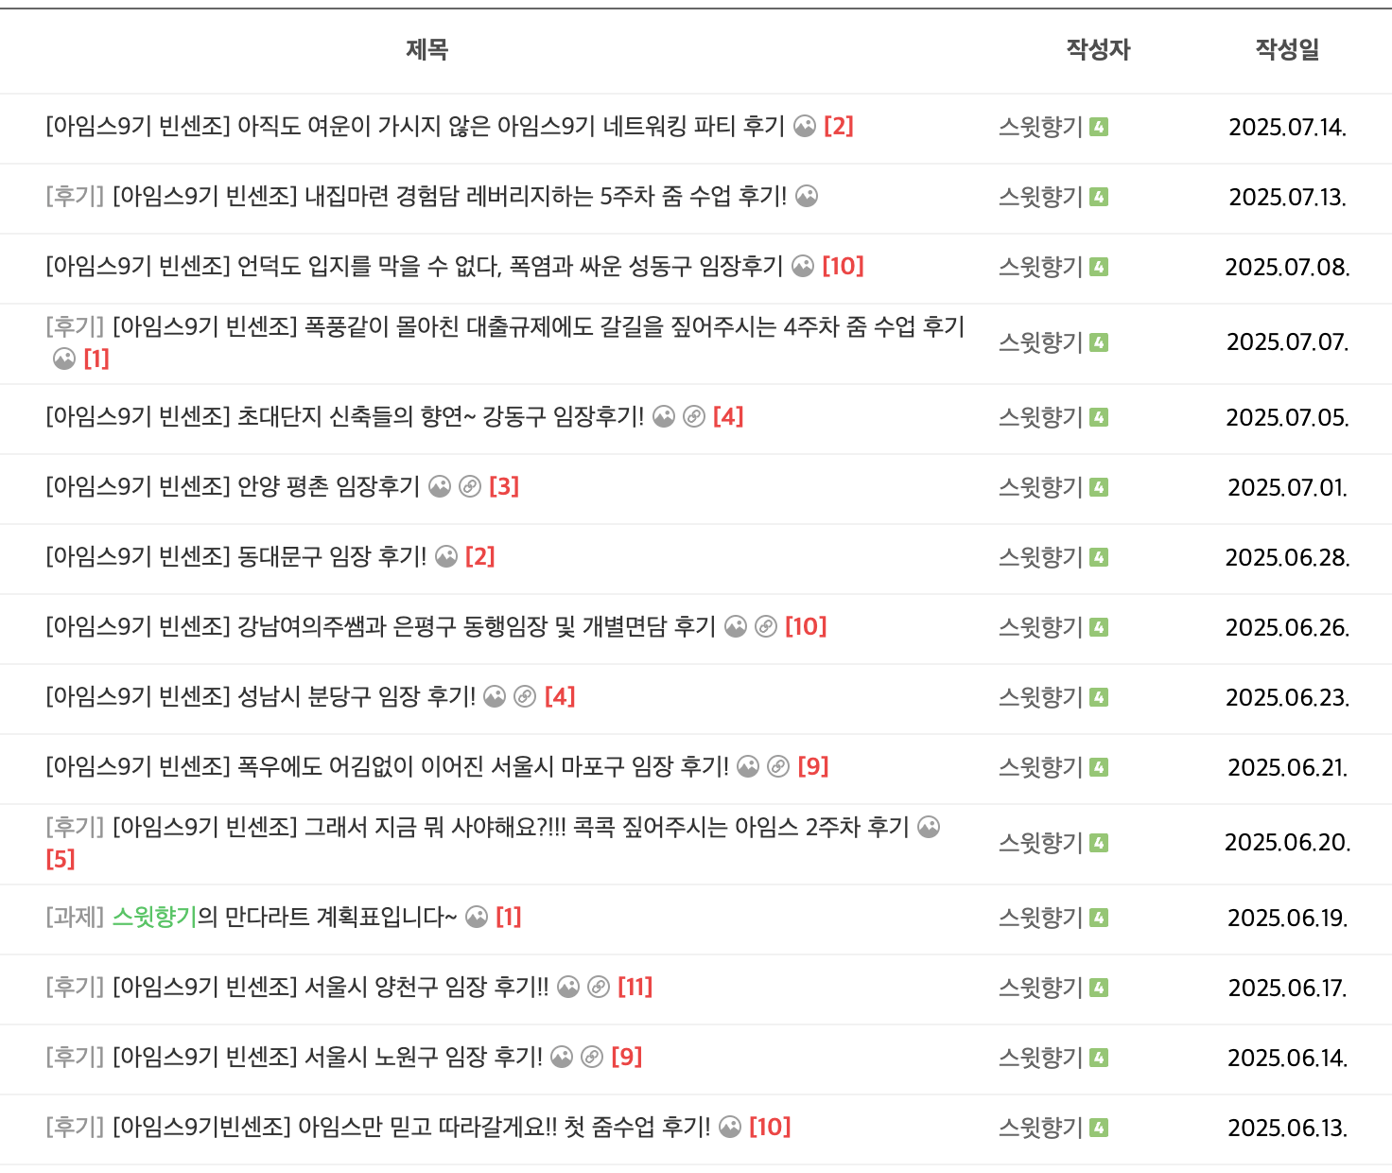Screen dimensions: 1392x1173
Task: Click image icon on 네트워킹 파티 후기 post
Action: [x=805, y=126]
